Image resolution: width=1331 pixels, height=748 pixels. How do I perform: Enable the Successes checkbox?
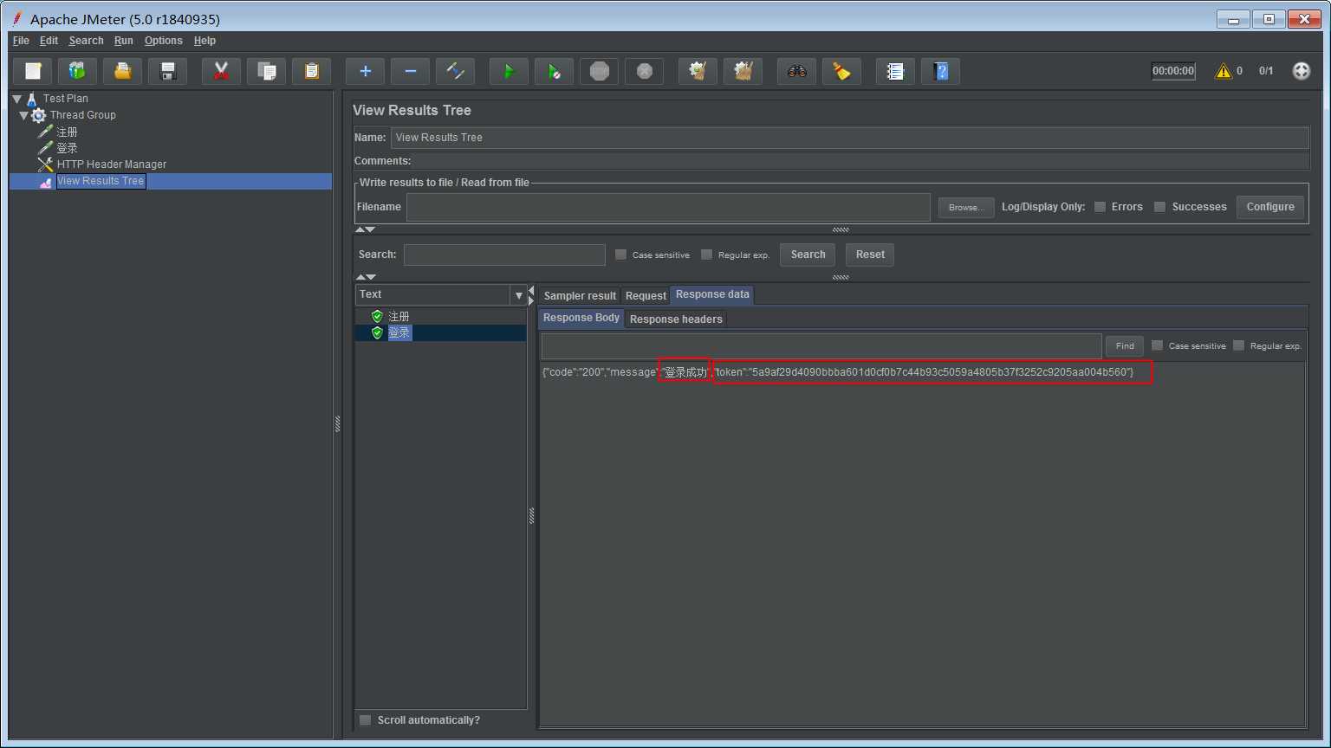click(1159, 207)
